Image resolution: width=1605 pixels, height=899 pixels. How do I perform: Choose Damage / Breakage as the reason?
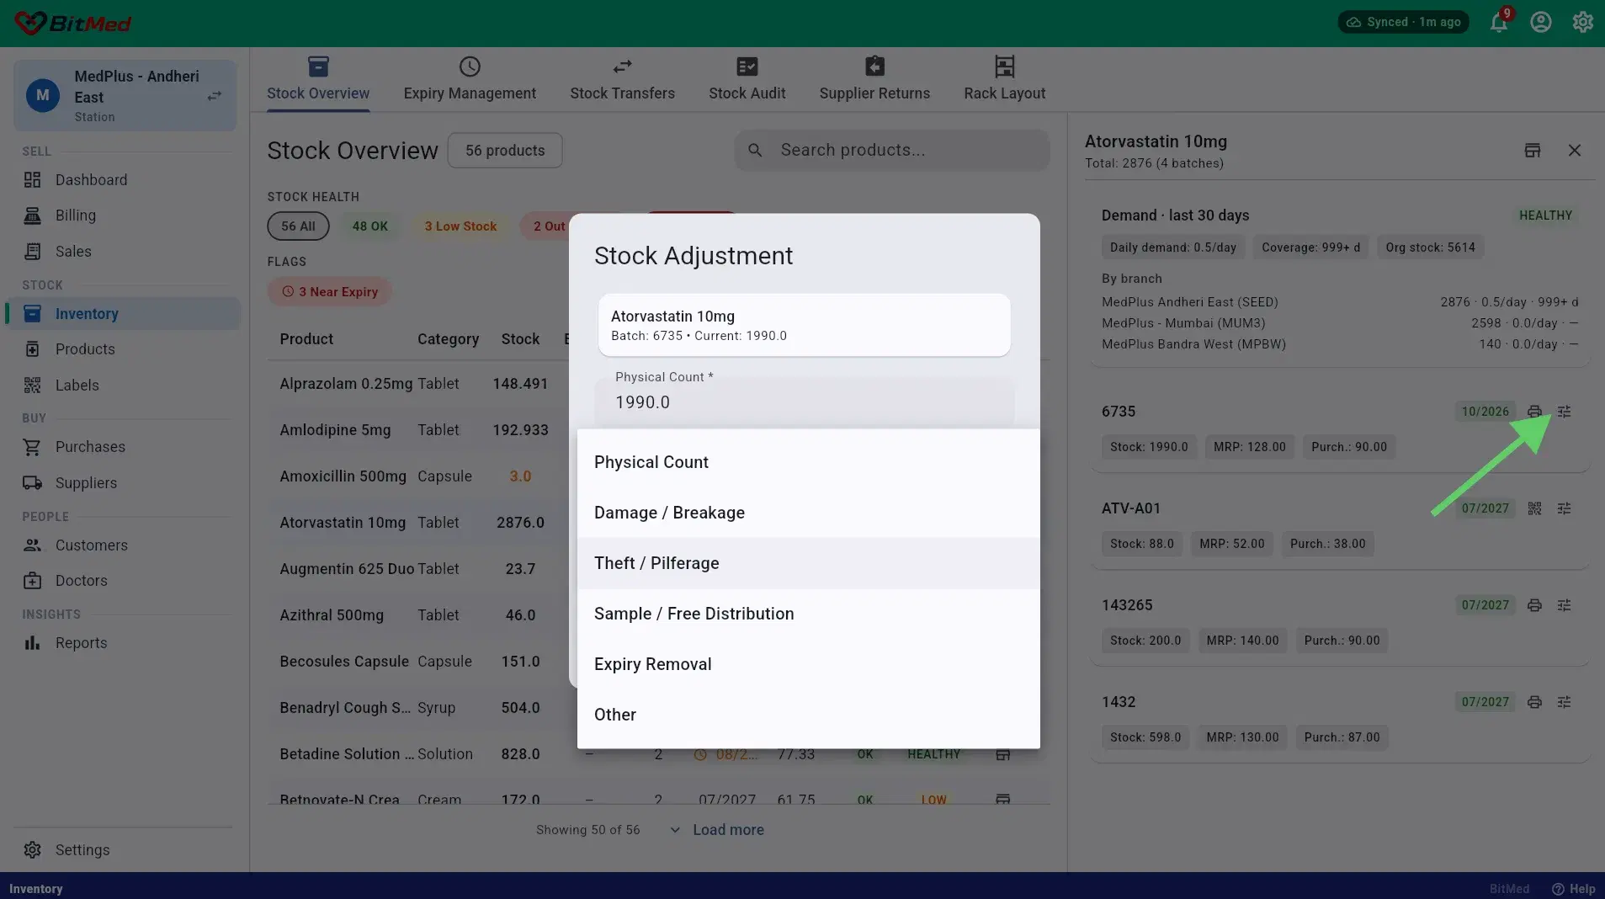[x=809, y=513]
